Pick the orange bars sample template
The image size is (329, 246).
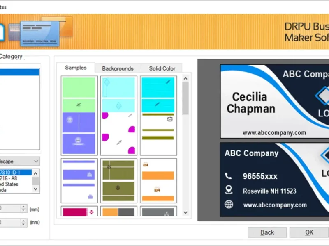158,181
